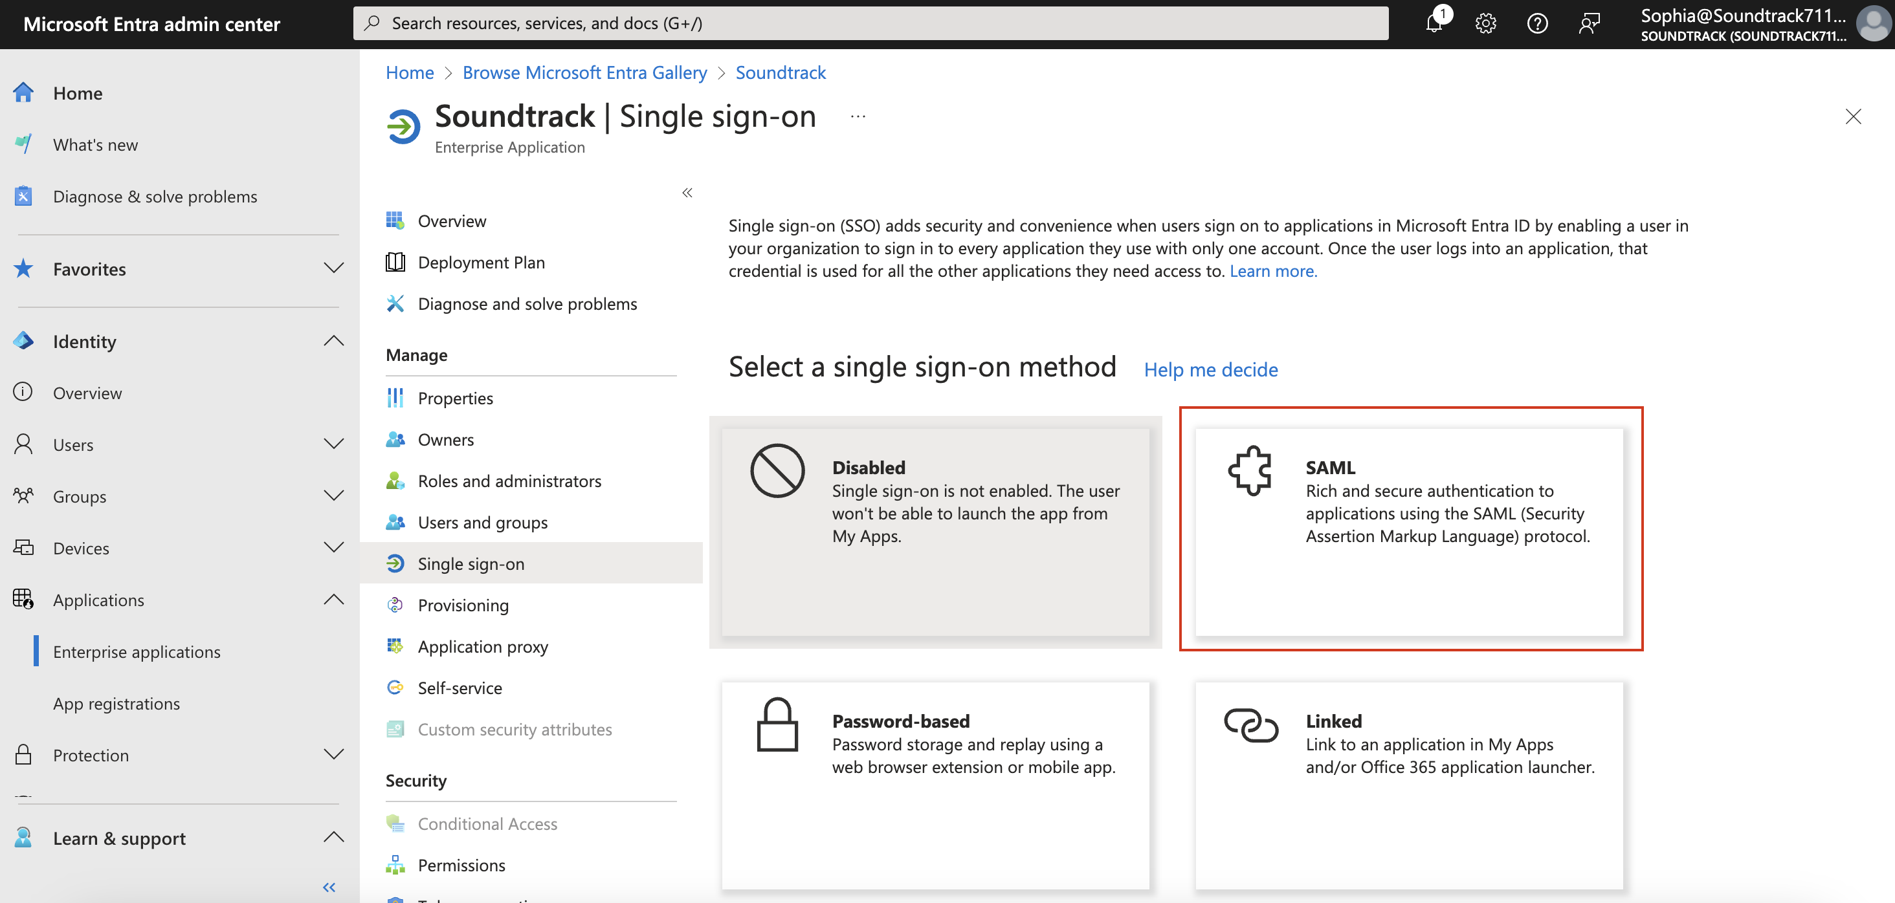Click the Learn more link

(1274, 270)
